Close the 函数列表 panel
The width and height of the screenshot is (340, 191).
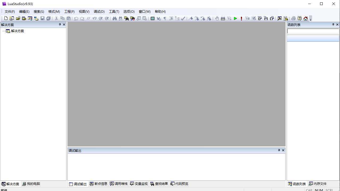point(337,25)
